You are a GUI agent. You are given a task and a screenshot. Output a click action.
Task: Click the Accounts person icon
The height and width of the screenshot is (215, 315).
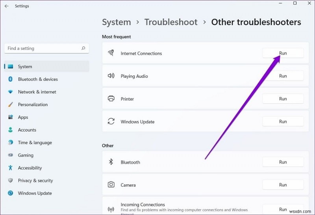[11, 130]
